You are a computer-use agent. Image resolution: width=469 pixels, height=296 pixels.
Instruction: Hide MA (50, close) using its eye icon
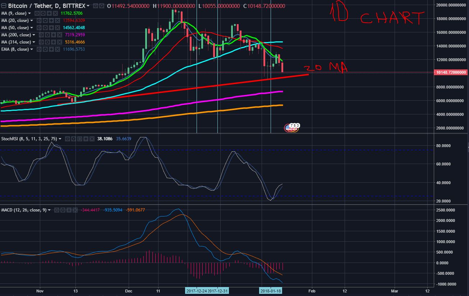tap(39, 28)
